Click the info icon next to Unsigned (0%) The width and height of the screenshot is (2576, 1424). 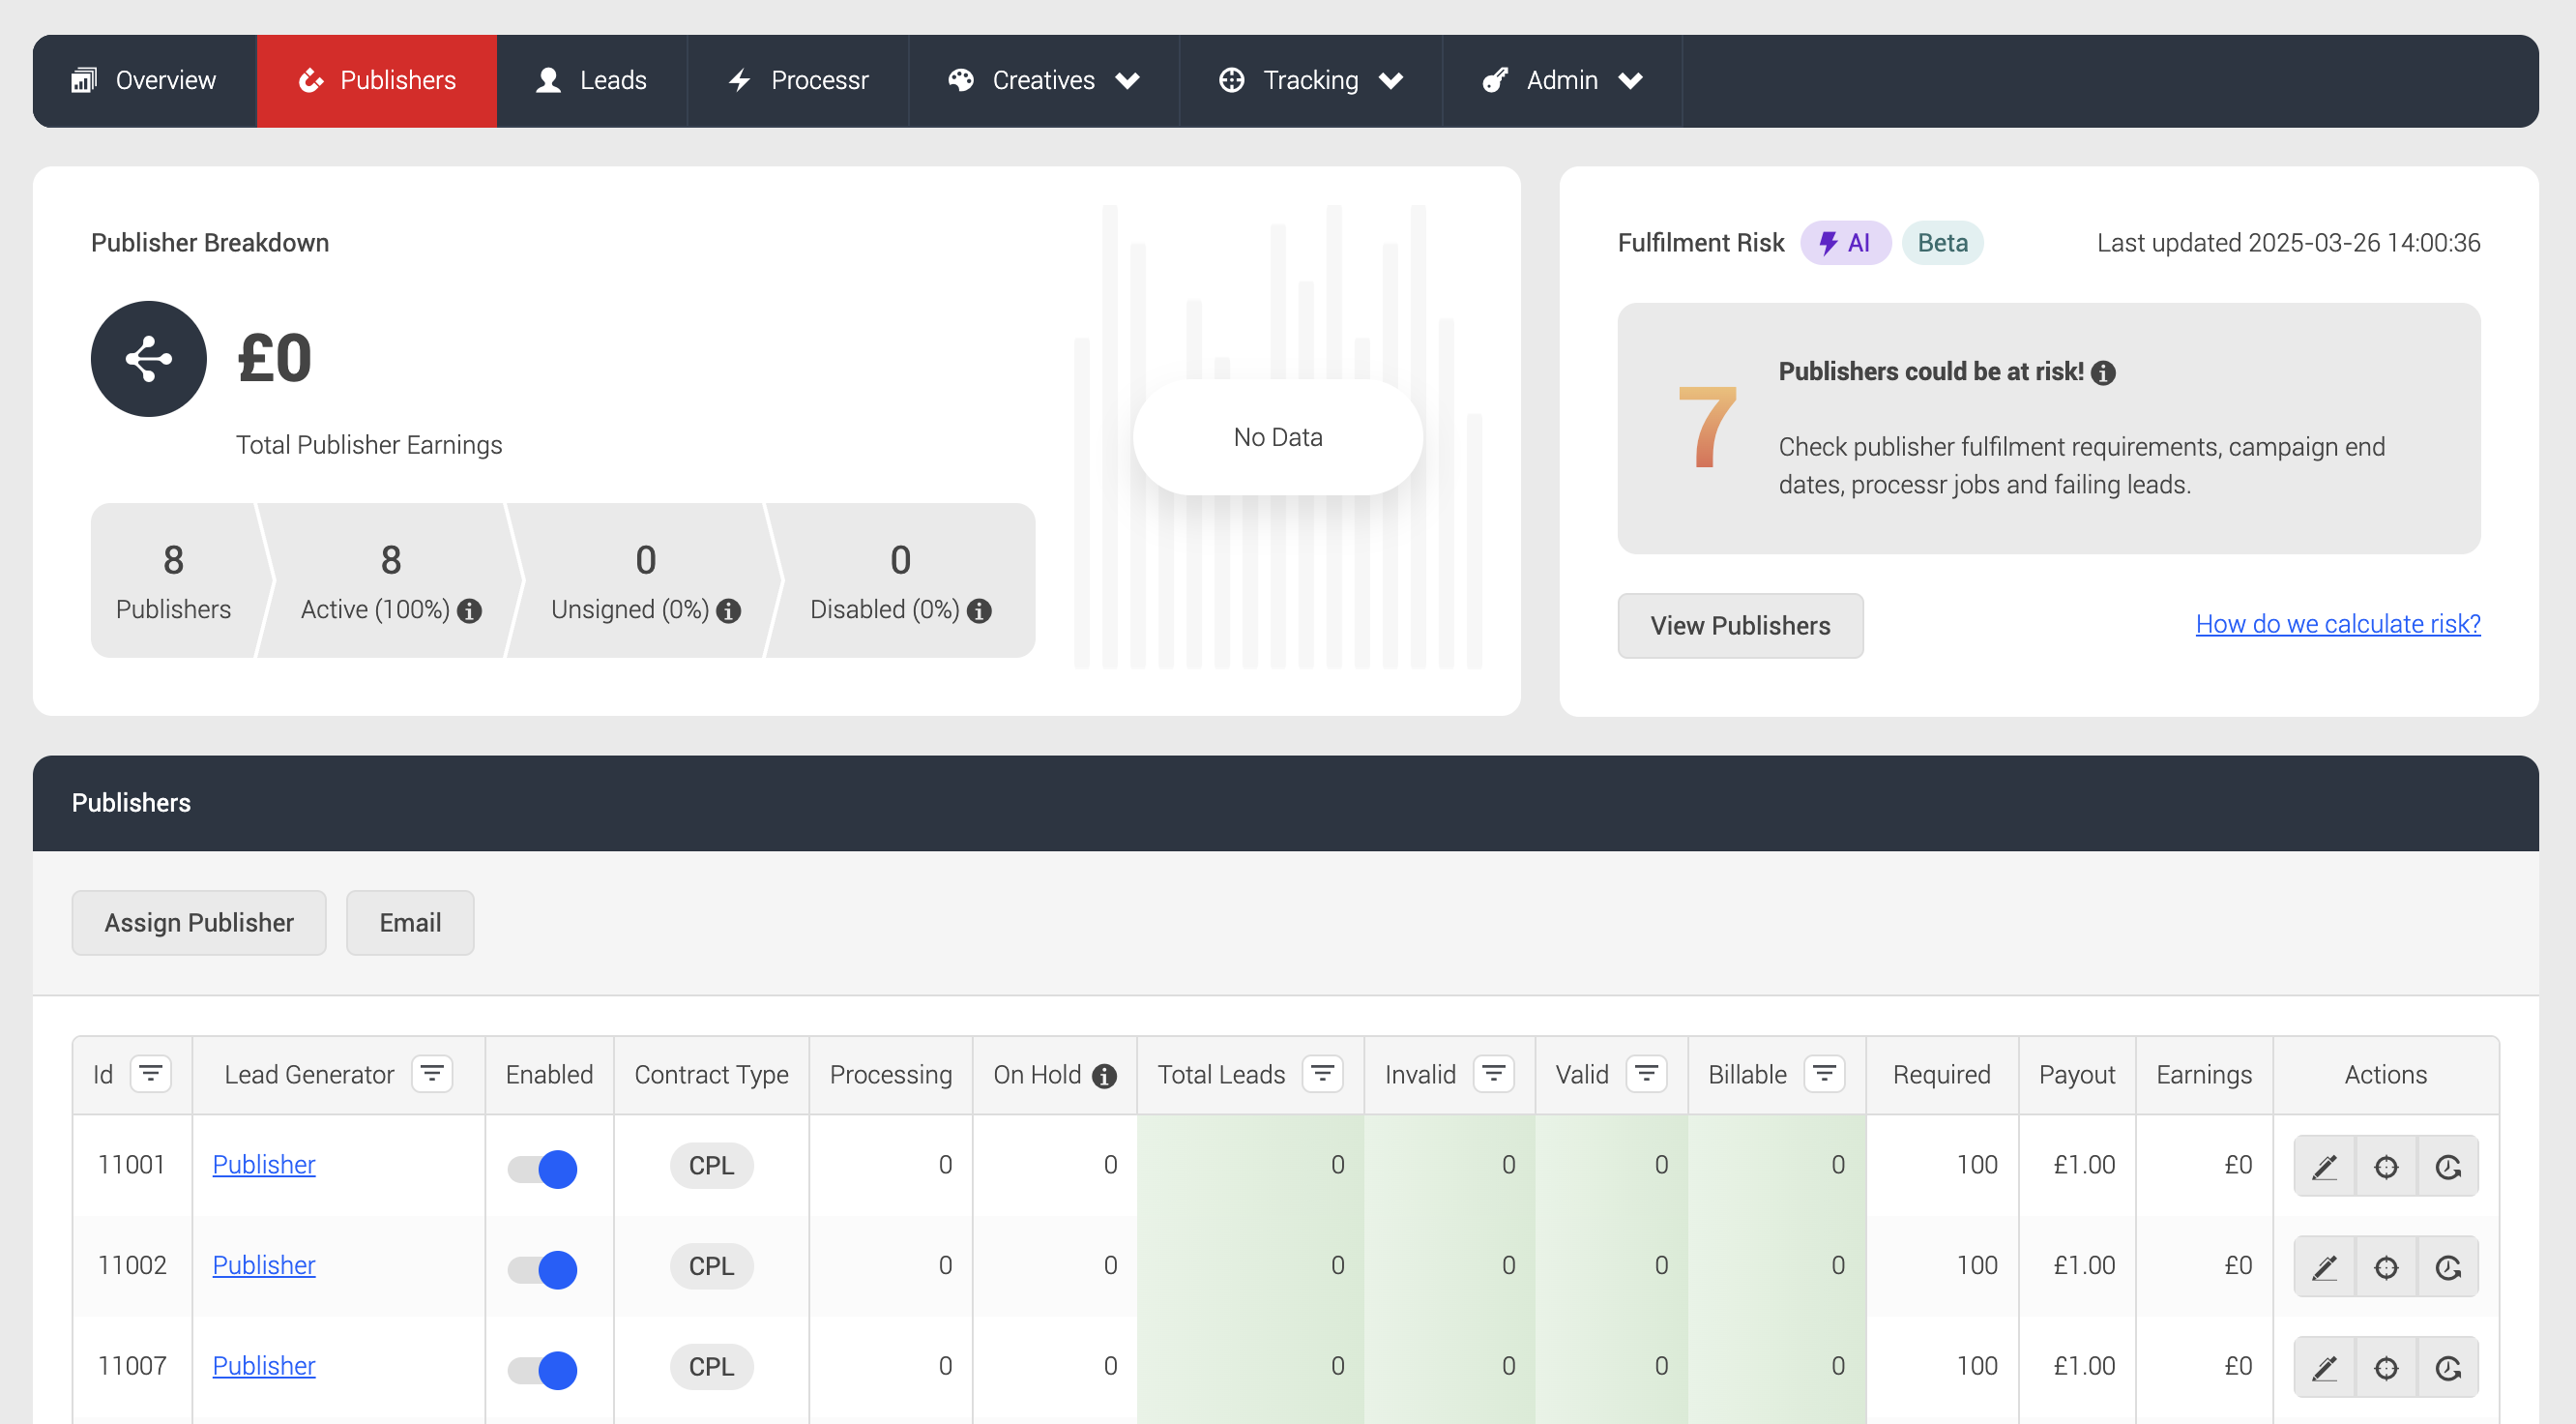click(x=729, y=610)
